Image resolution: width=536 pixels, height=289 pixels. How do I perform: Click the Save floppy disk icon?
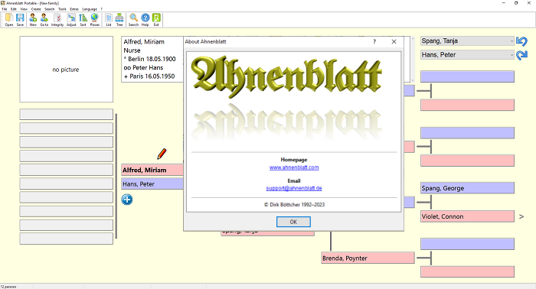coord(20,19)
